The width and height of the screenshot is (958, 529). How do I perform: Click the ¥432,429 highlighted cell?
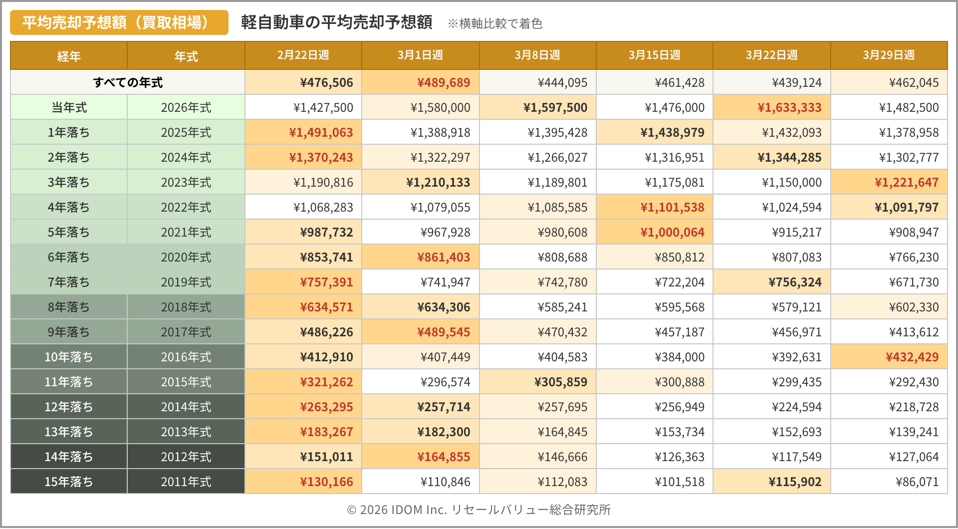tap(912, 357)
